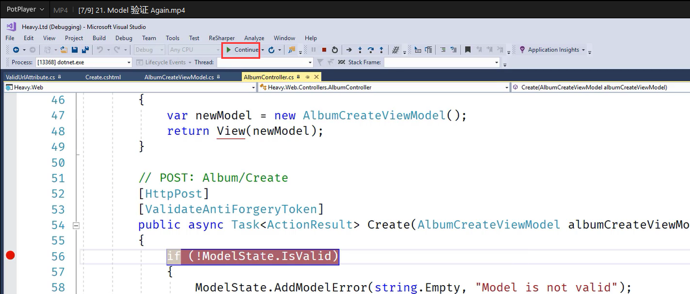Click the ValidateAntiForgeryToken attribute text
Viewport: 690px width, 294px height.
tap(231, 209)
